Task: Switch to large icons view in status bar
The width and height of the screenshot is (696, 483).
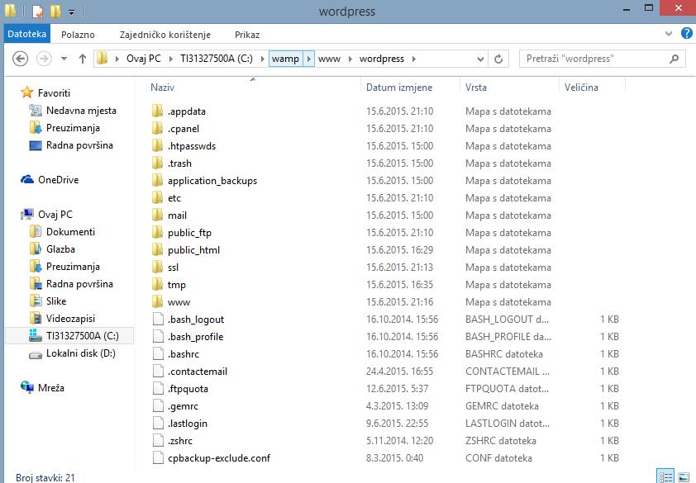Action: click(684, 476)
